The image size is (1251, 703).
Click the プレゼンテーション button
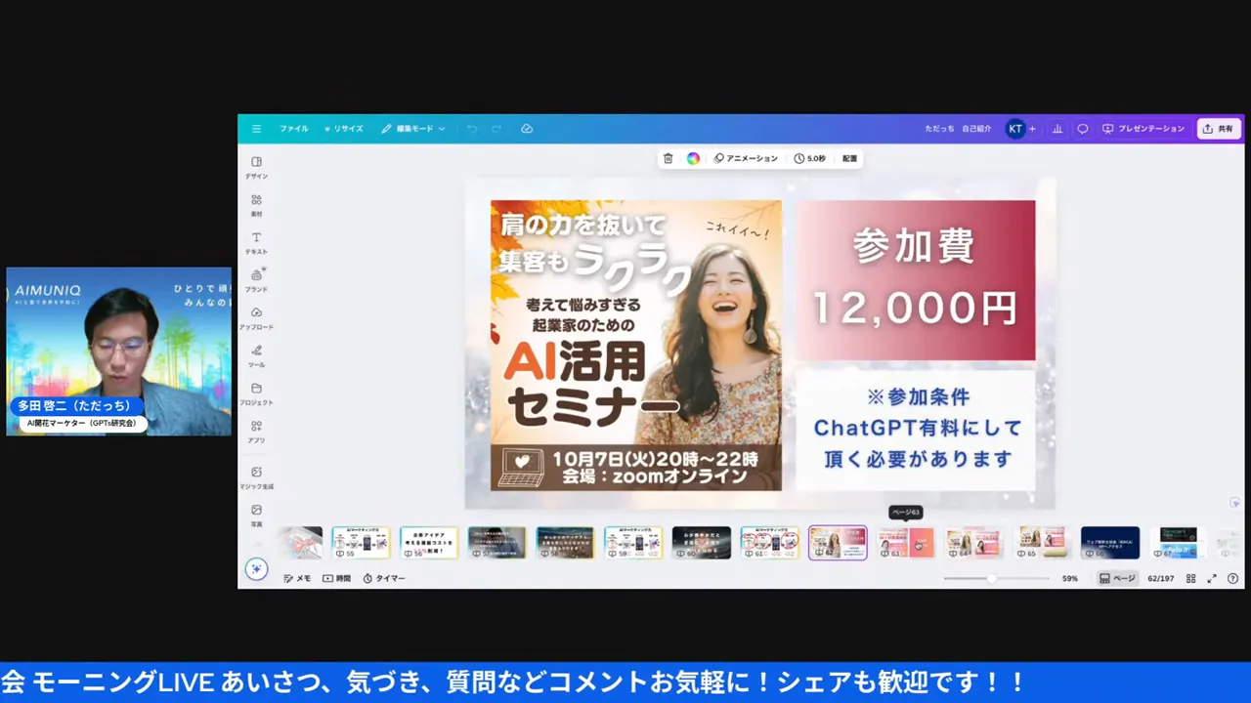1143,129
